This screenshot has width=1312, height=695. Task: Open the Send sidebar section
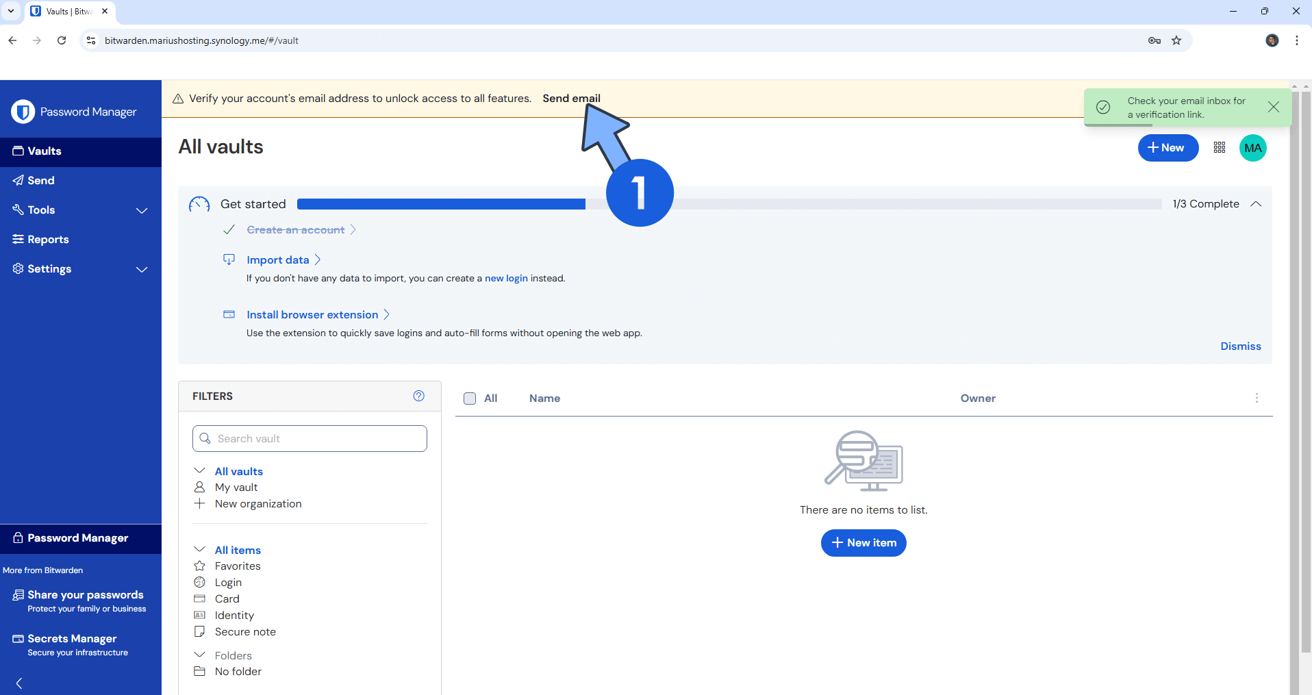81,181
